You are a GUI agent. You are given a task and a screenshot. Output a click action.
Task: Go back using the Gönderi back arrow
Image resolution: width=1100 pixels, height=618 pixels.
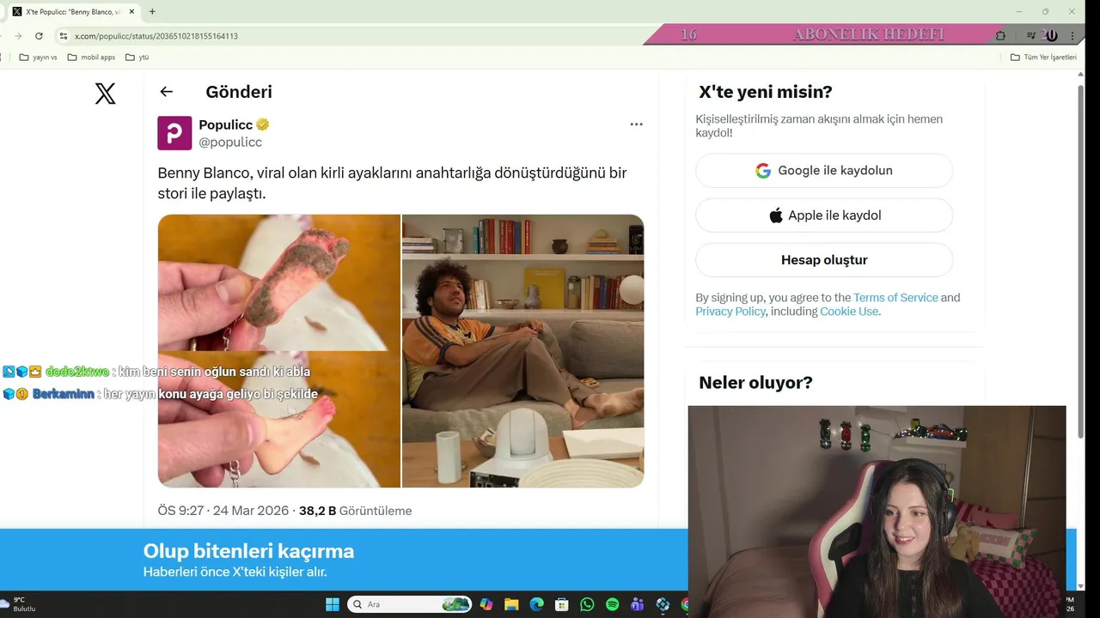pyautogui.click(x=167, y=92)
